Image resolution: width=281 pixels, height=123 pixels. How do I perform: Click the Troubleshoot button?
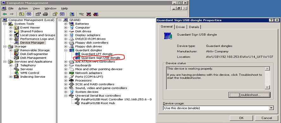point(249,95)
